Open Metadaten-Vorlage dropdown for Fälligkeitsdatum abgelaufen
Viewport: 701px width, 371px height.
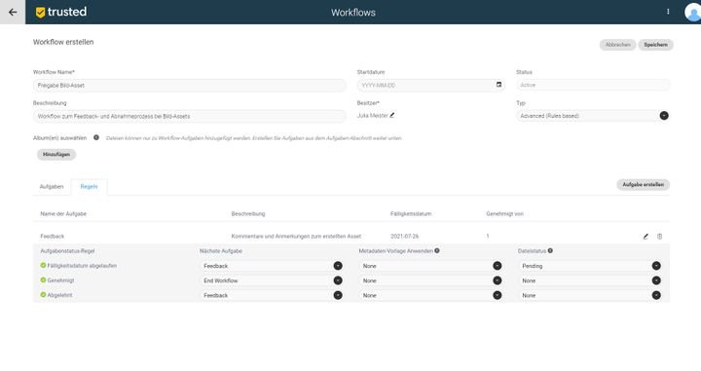point(431,266)
